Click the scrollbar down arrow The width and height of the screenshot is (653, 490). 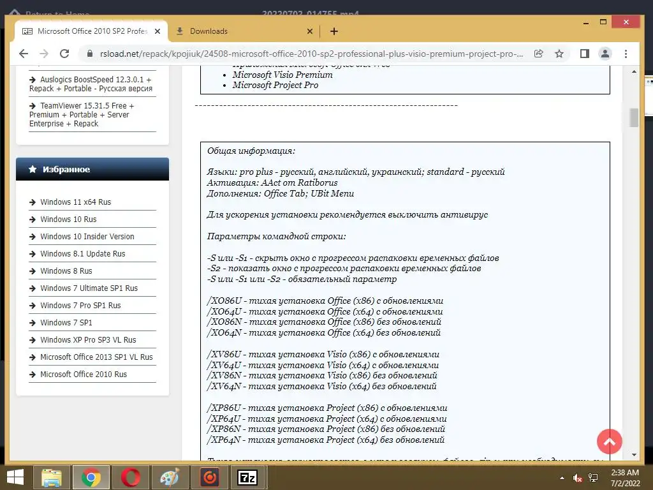[634, 454]
